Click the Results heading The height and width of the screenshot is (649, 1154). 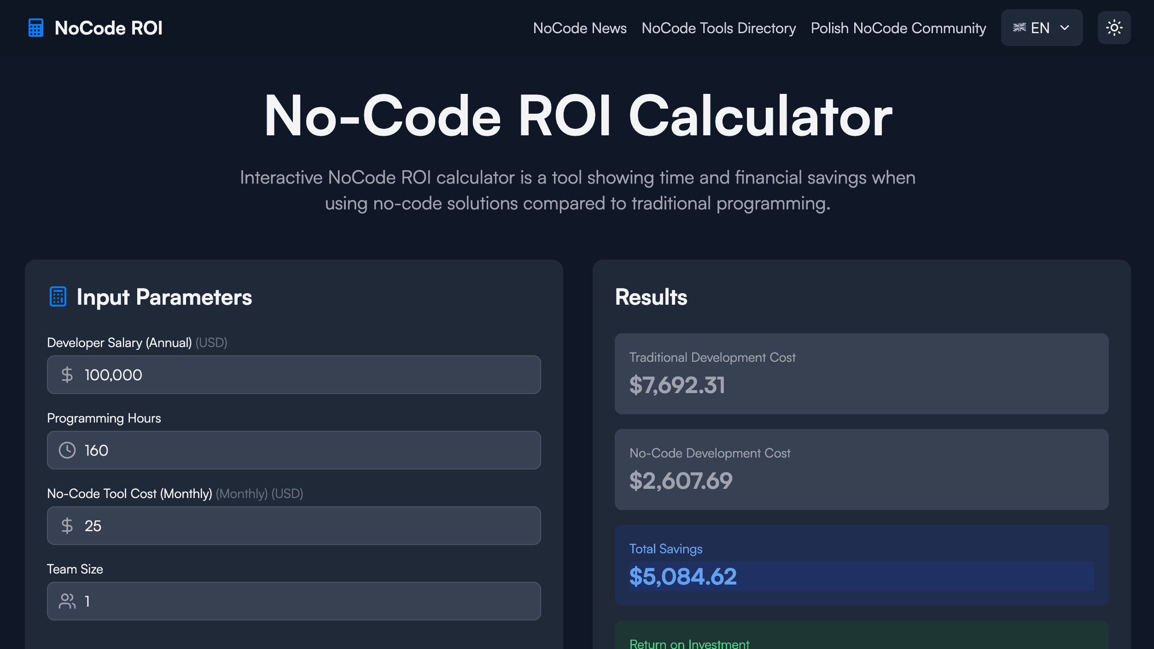tap(651, 297)
